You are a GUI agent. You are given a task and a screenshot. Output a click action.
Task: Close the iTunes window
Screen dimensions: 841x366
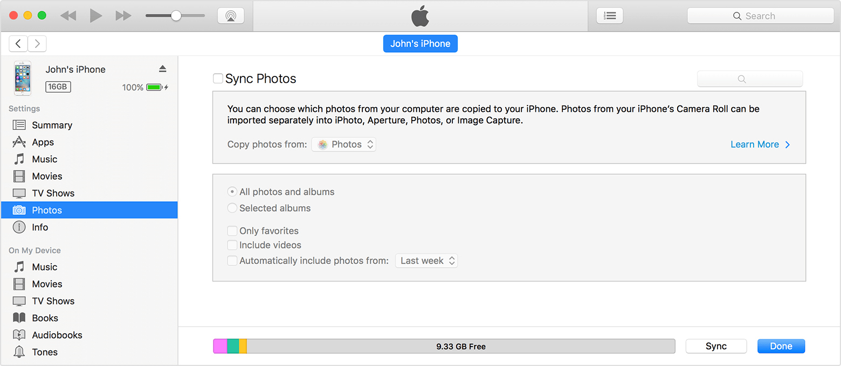point(13,16)
